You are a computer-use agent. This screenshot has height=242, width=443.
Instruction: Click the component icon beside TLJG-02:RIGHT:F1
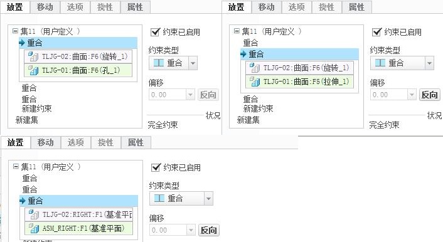point(34,214)
